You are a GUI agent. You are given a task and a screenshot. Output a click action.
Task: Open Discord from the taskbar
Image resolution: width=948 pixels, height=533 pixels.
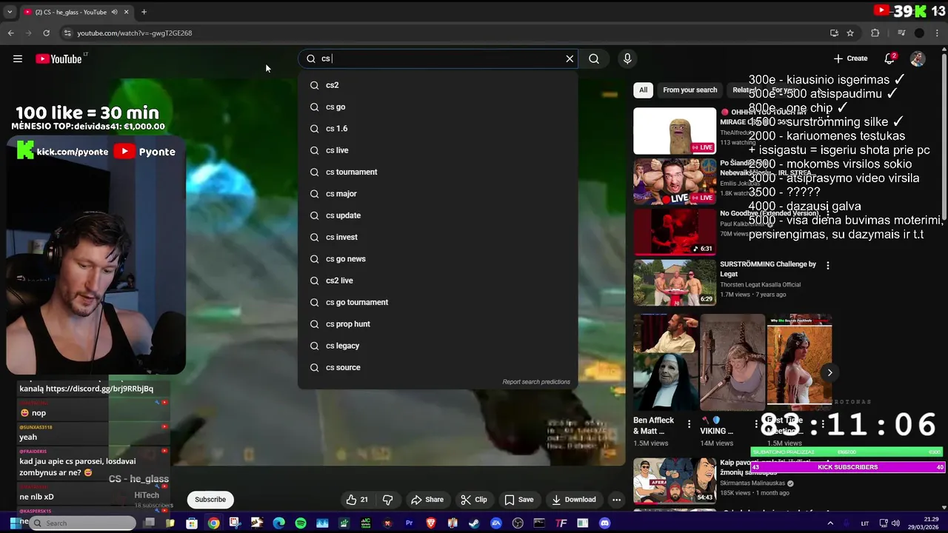[x=604, y=523]
